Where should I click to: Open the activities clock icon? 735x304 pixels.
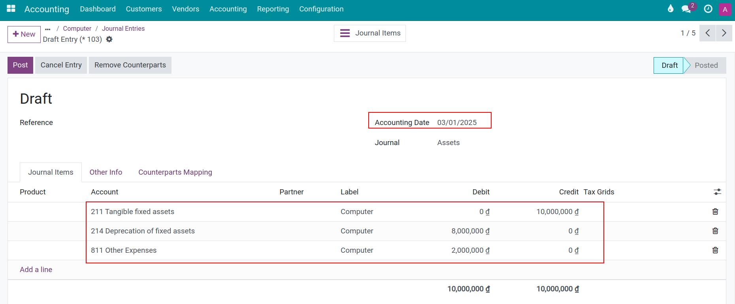[x=708, y=9]
